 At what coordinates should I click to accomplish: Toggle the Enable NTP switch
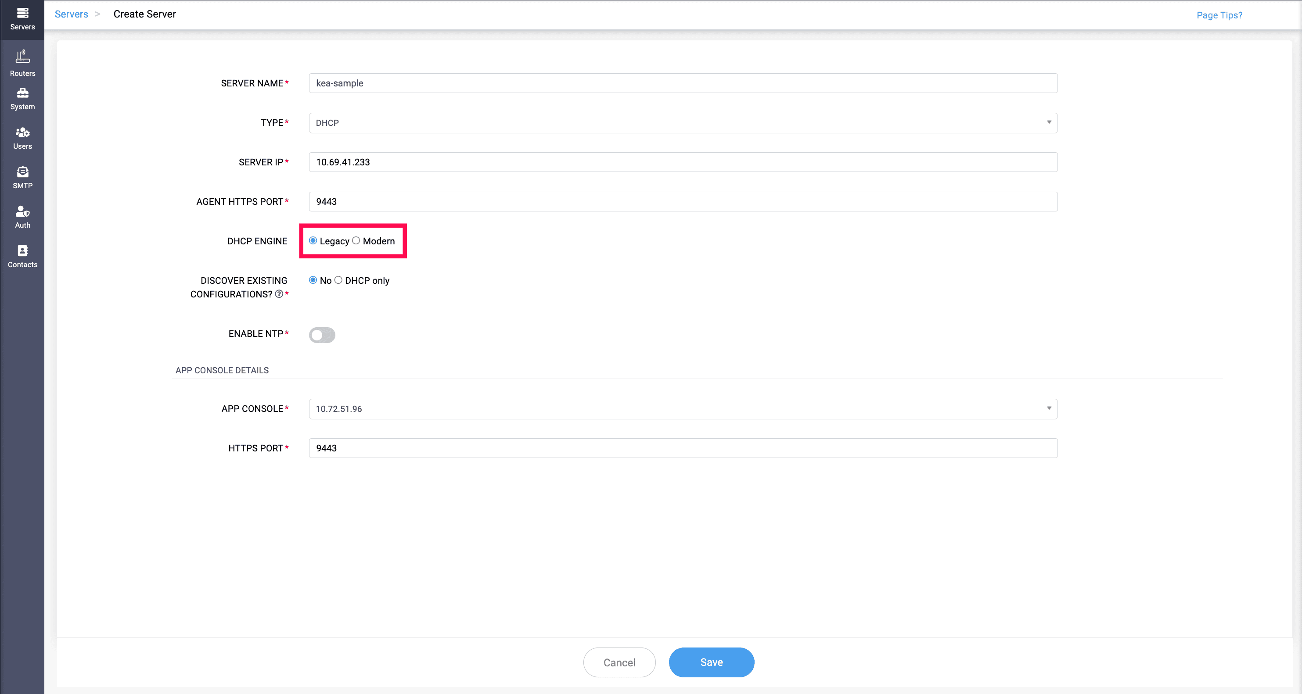coord(322,335)
